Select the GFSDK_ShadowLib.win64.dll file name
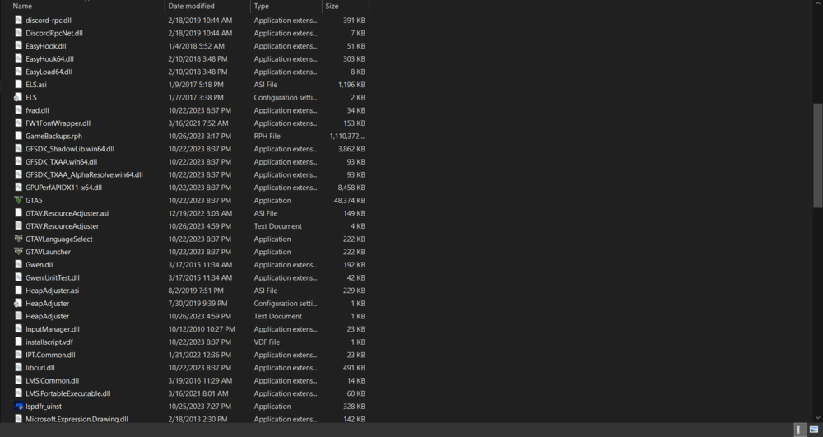 (70, 149)
